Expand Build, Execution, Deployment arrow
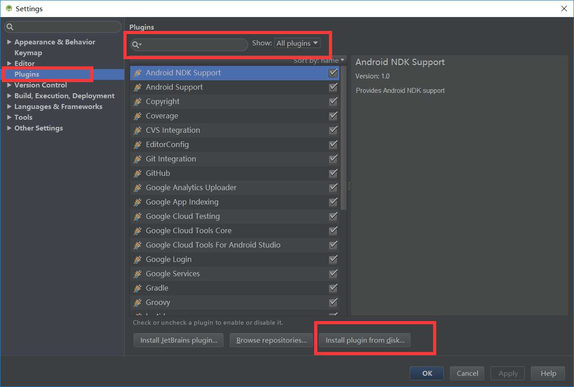Viewport: 574px width, 387px height. click(x=9, y=96)
